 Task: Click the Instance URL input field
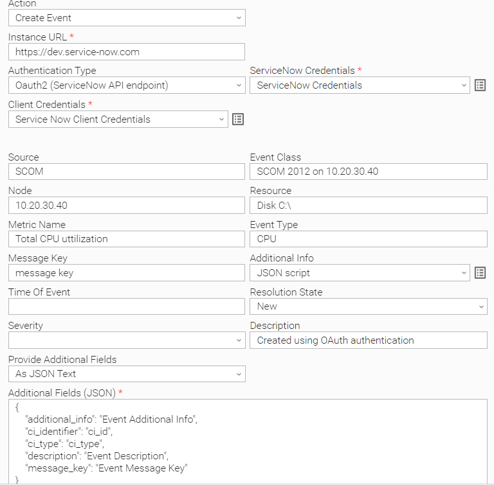tap(127, 52)
